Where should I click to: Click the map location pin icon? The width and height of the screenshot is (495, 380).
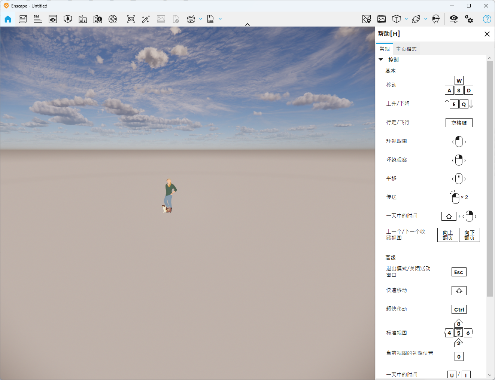point(367,19)
